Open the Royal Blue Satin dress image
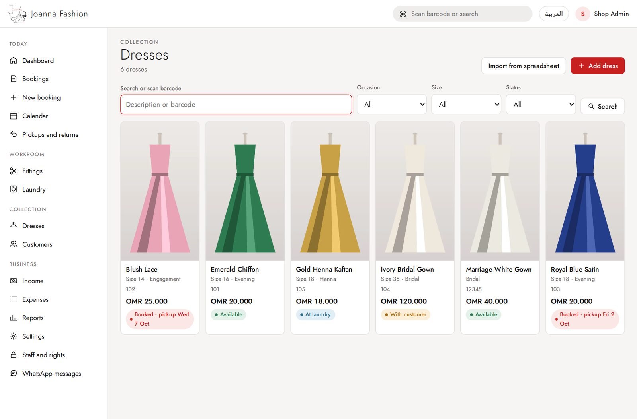The width and height of the screenshot is (637, 419). click(585, 191)
